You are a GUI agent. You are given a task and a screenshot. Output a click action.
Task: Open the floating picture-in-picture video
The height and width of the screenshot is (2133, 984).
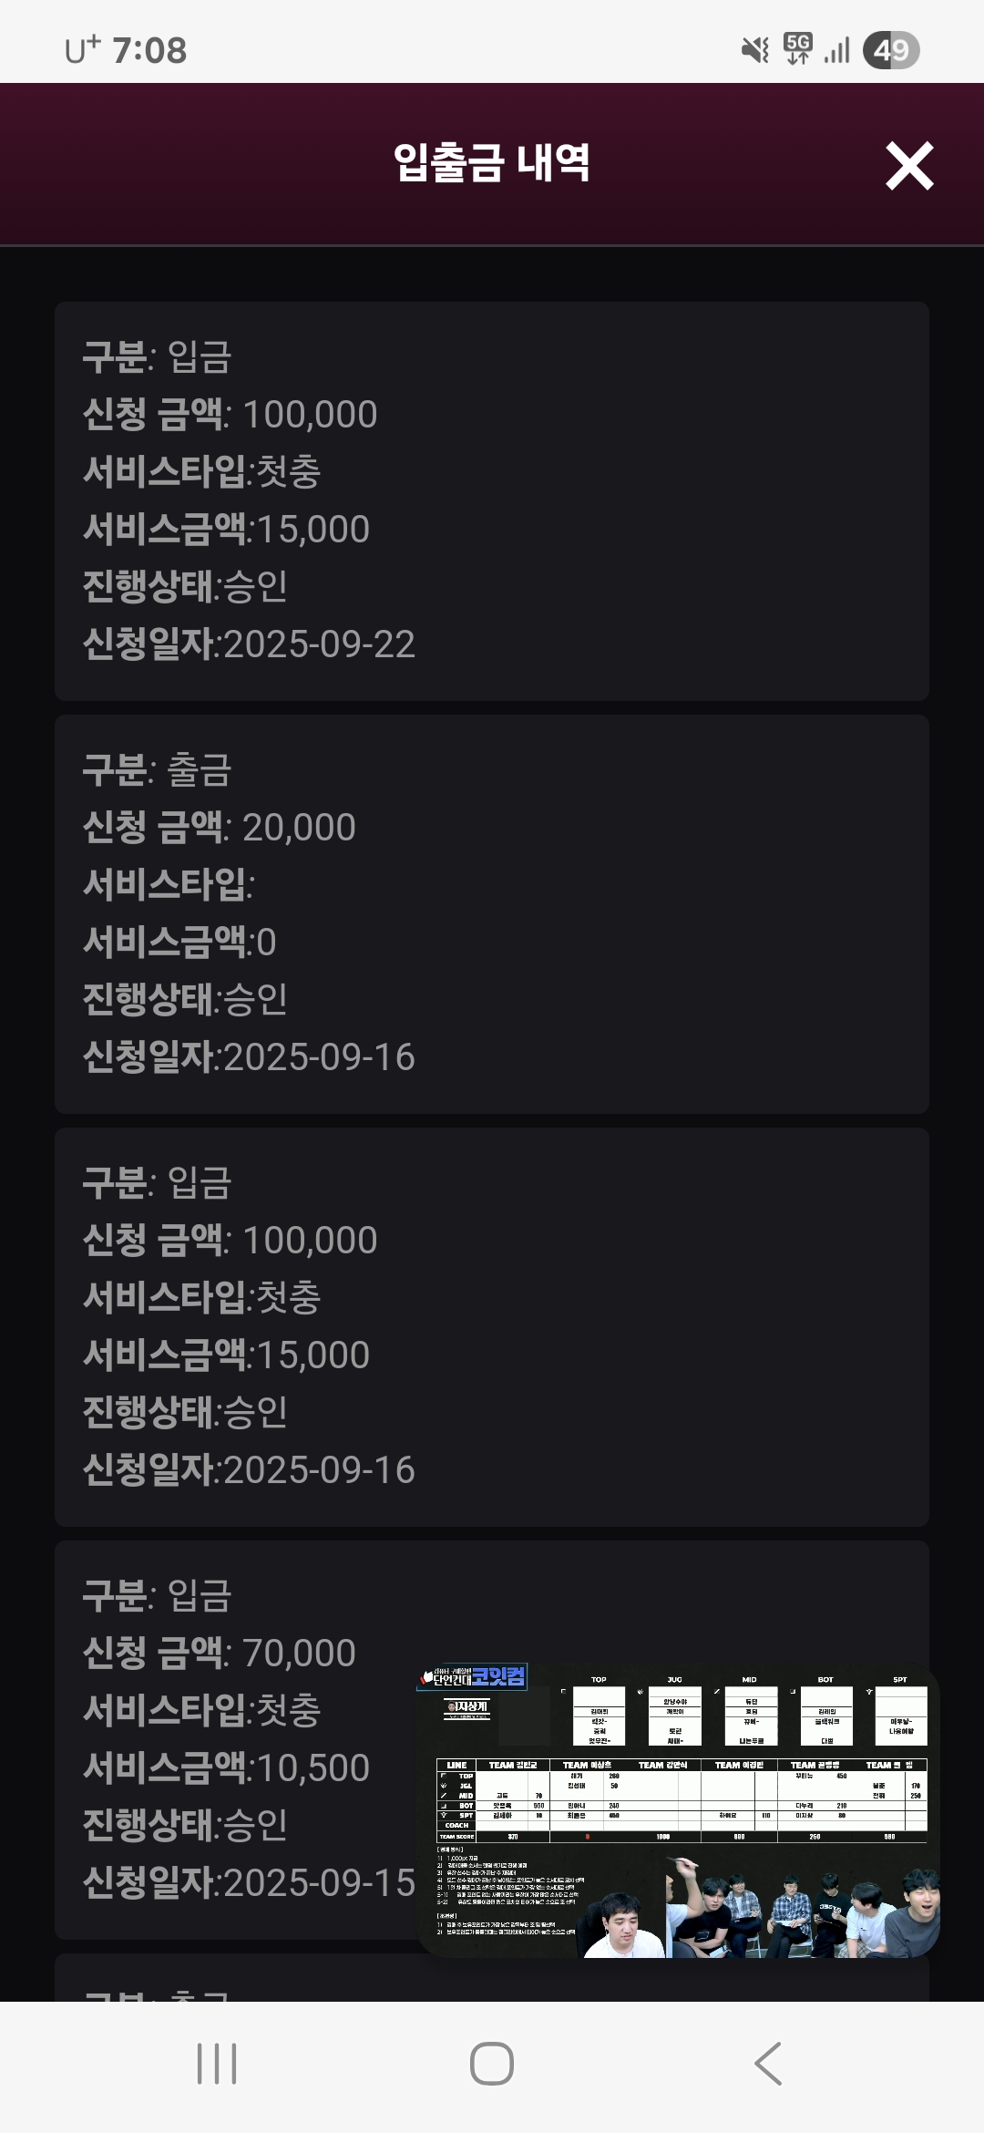677,1809
